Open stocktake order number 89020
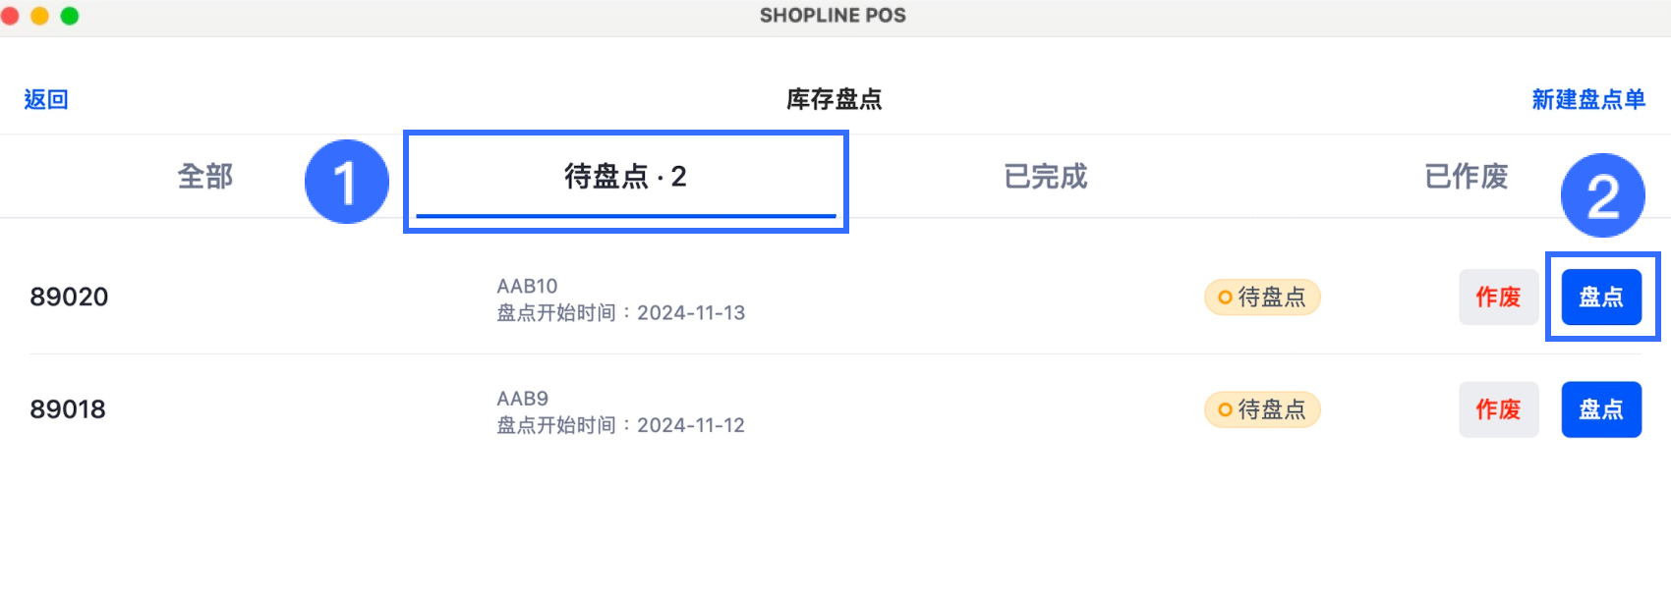1671x596 pixels. [x=69, y=297]
